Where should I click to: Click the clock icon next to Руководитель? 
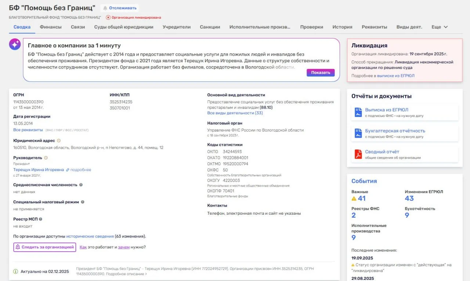click(x=46, y=158)
